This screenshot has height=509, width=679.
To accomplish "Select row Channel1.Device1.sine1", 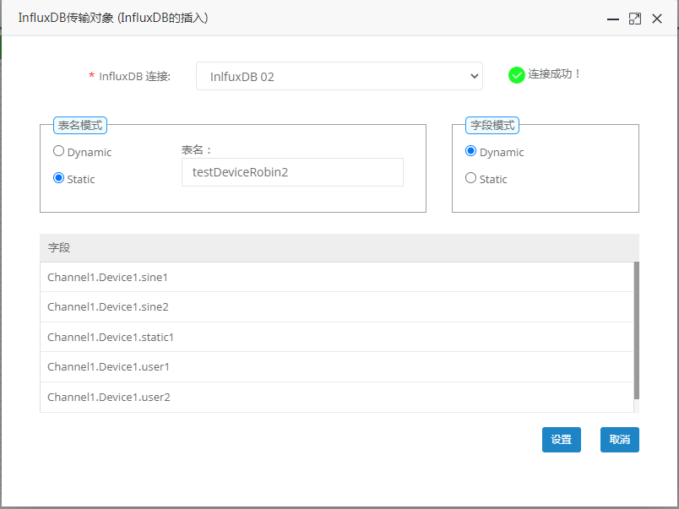I will pos(337,277).
